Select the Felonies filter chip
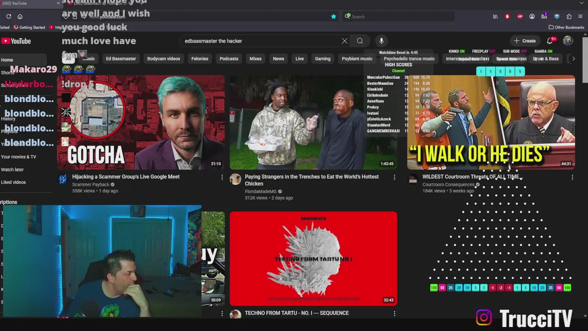The width and height of the screenshot is (588, 331). (x=200, y=59)
